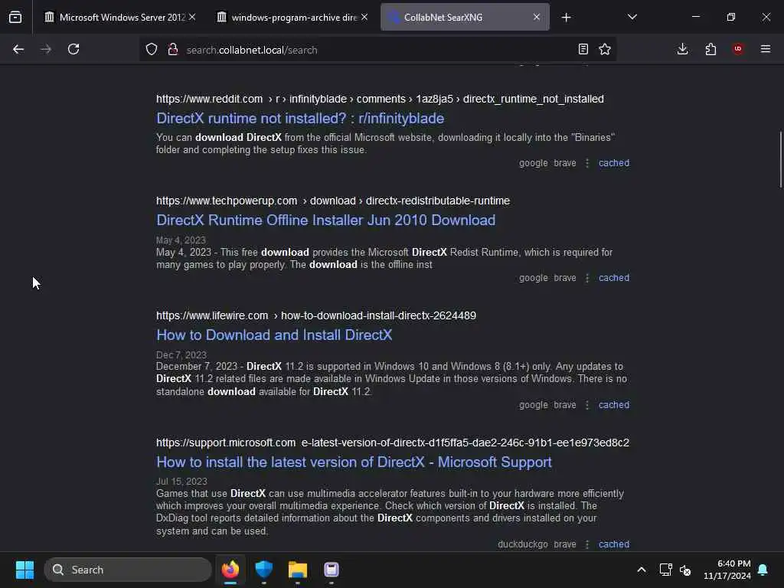Expand more options for Microsoft Support result
Screen dimensions: 784x588
(x=587, y=544)
